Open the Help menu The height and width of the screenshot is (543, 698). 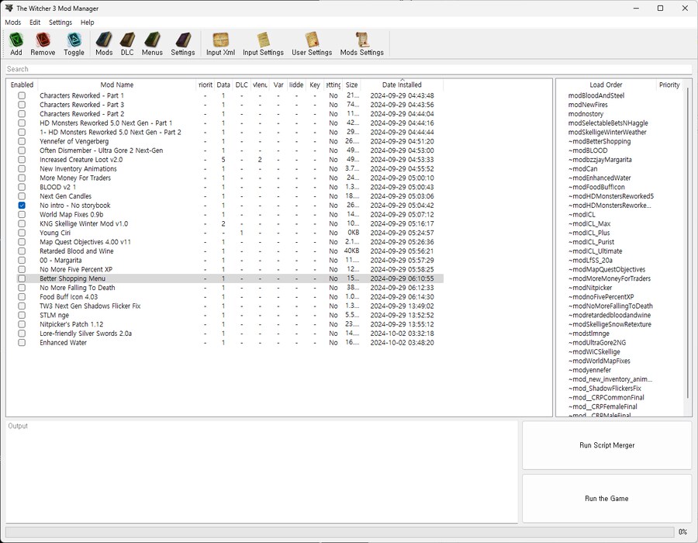click(87, 22)
